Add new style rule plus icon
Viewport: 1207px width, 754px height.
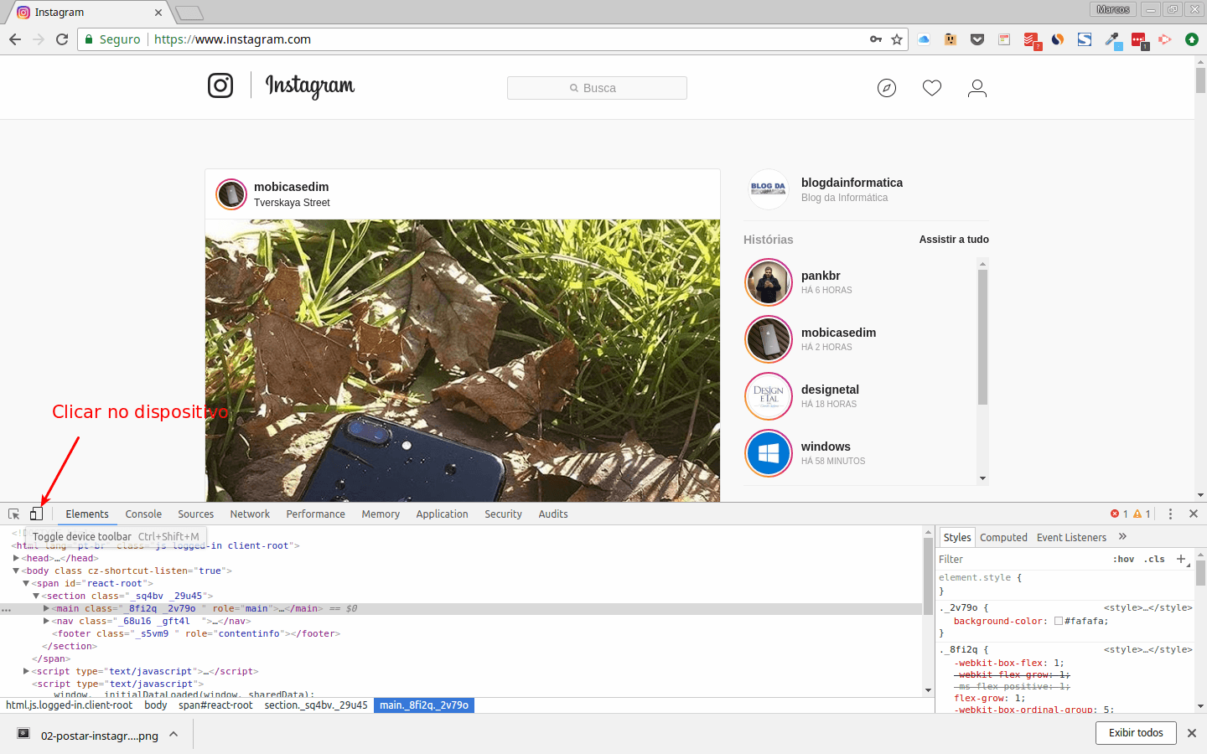click(x=1181, y=559)
